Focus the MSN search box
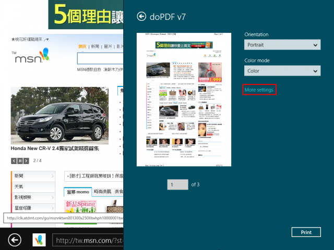Viewport: 334px width, 250px height. pos(100,58)
